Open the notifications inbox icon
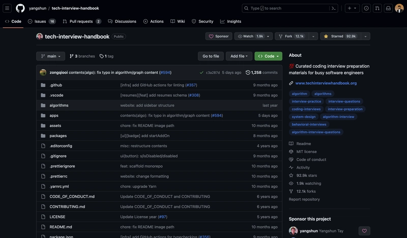This screenshot has width=407, height=238. click(x=388, y=8)
